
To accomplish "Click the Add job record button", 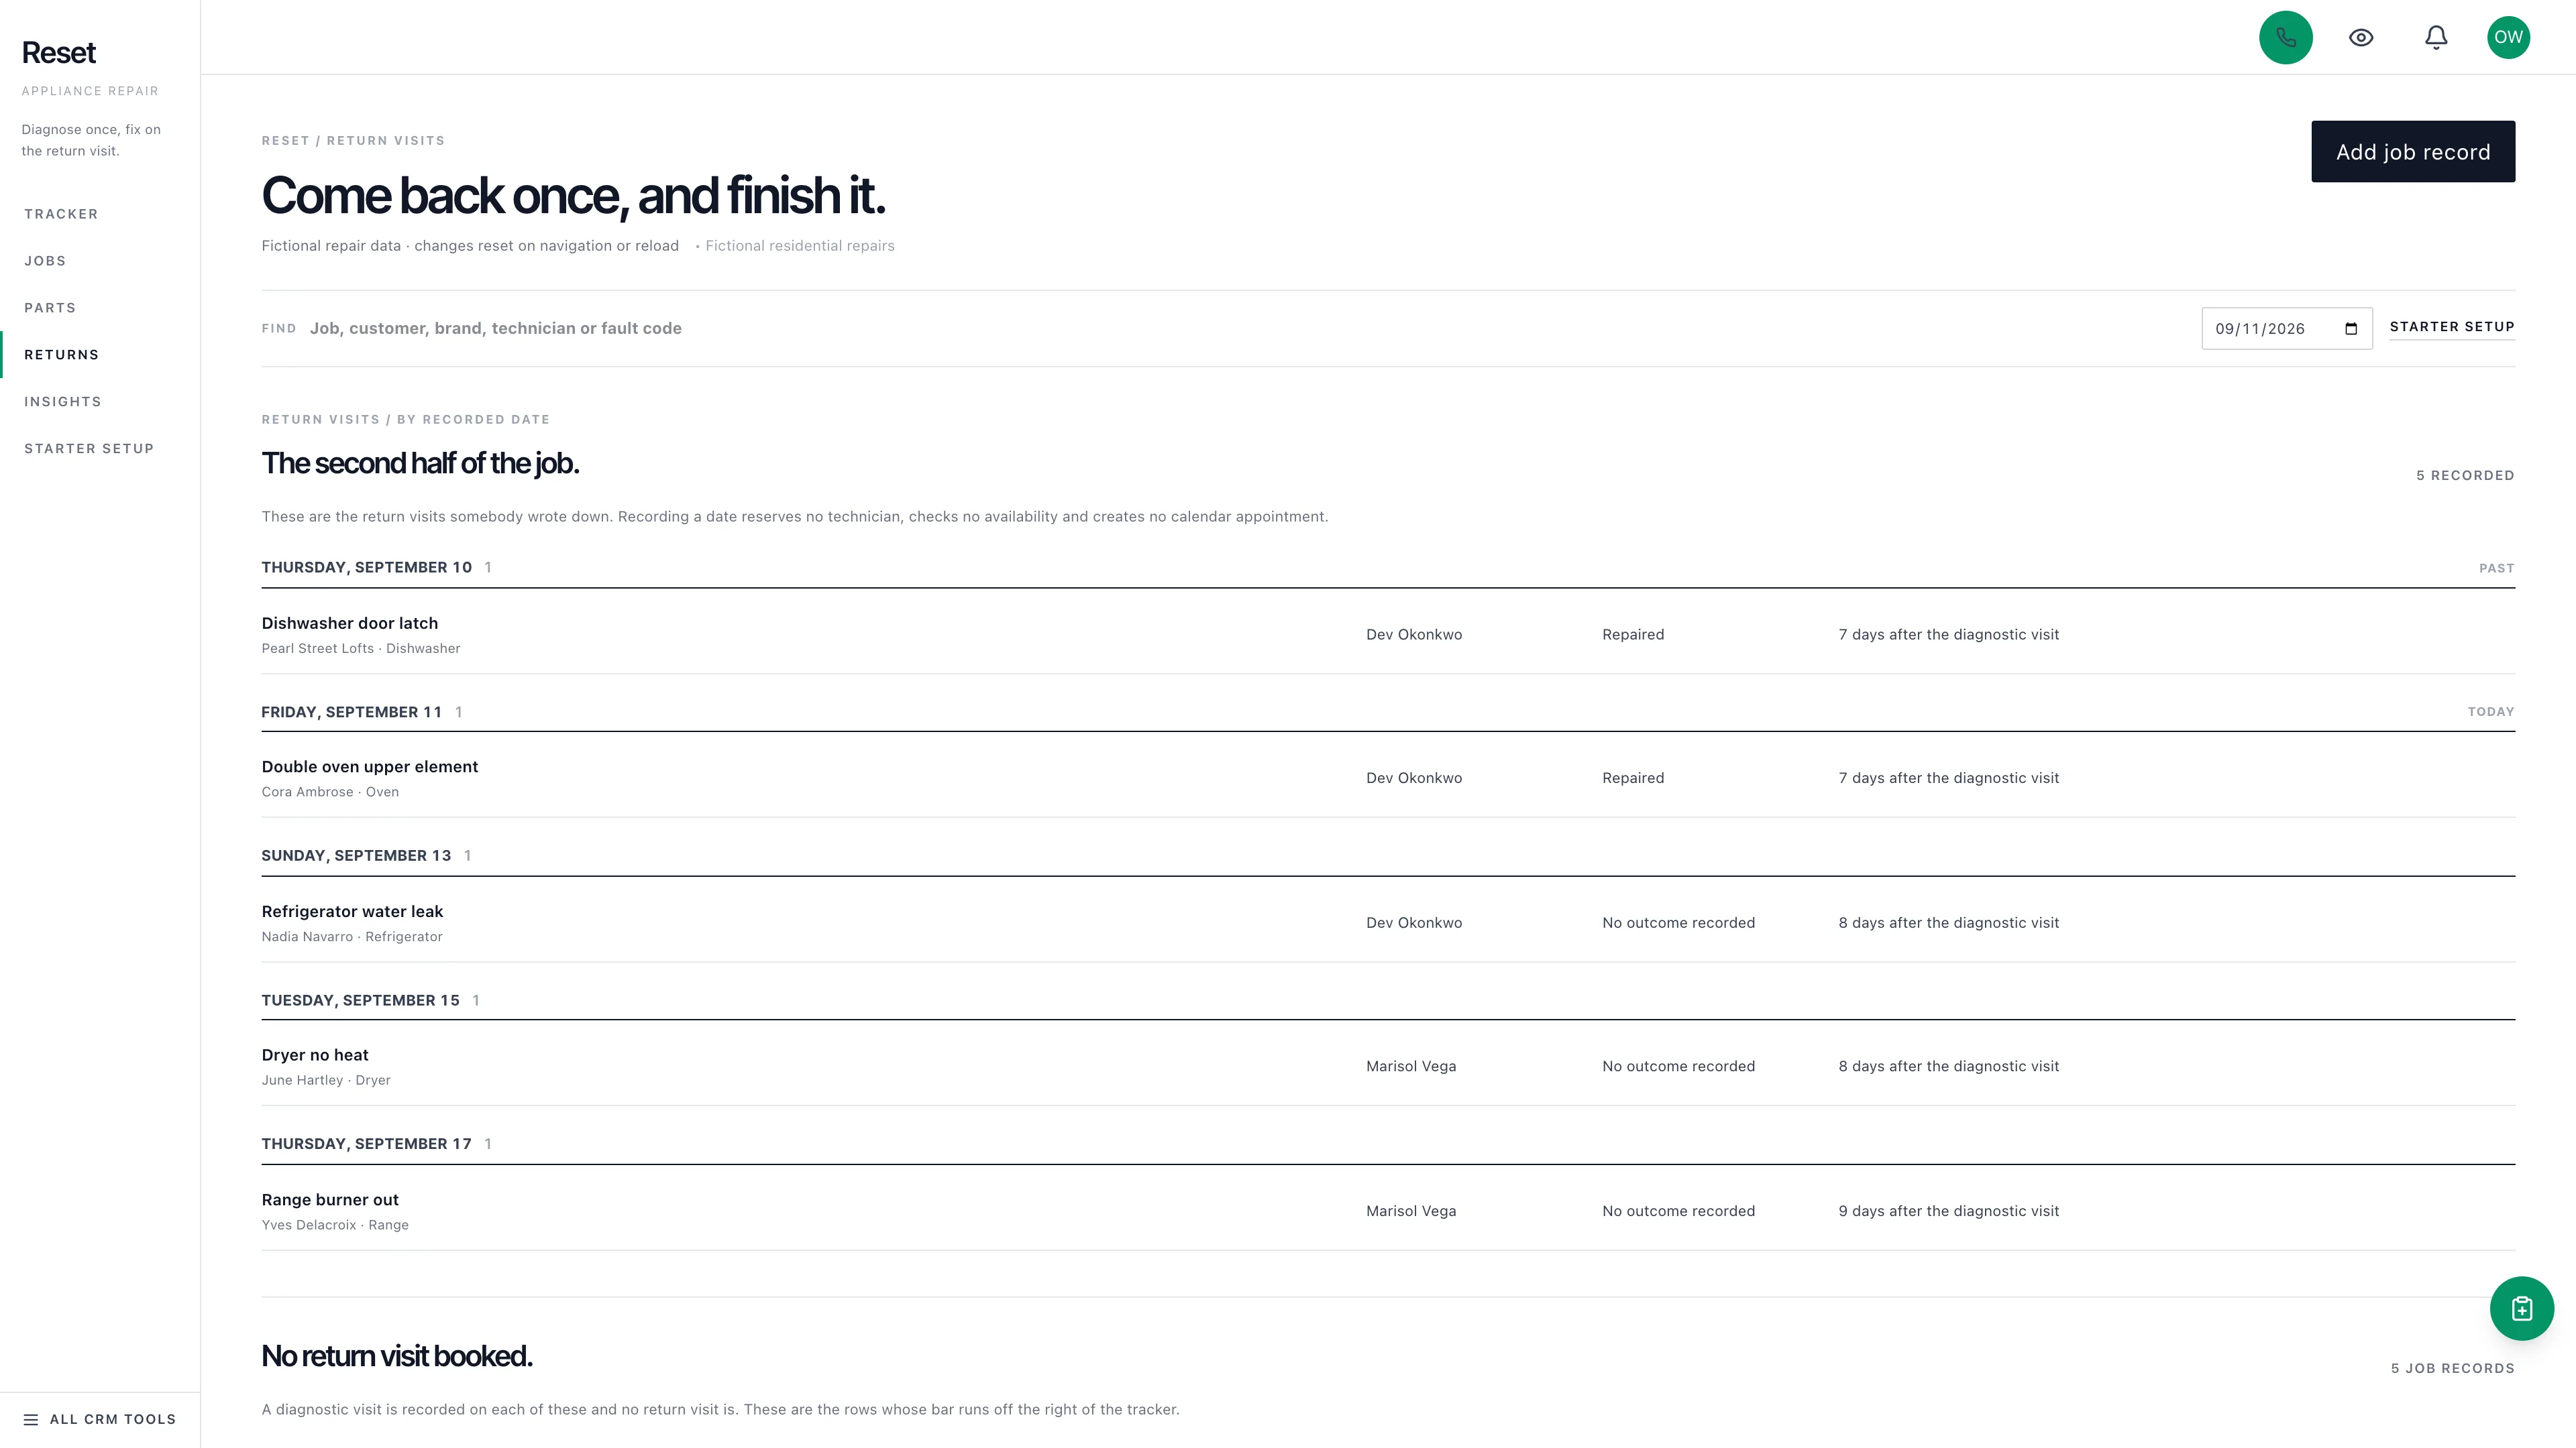I will coord(2412,152).
